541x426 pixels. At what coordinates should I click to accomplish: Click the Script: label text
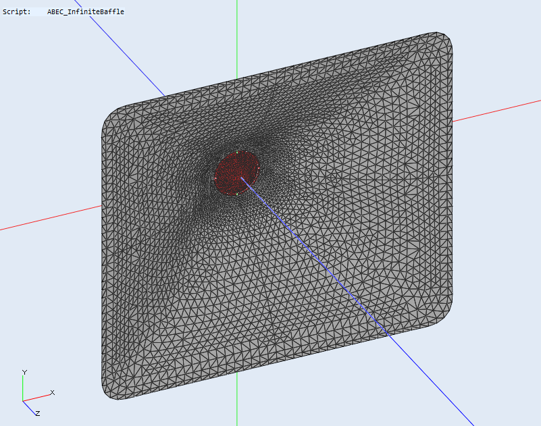(x=17, y=11)
